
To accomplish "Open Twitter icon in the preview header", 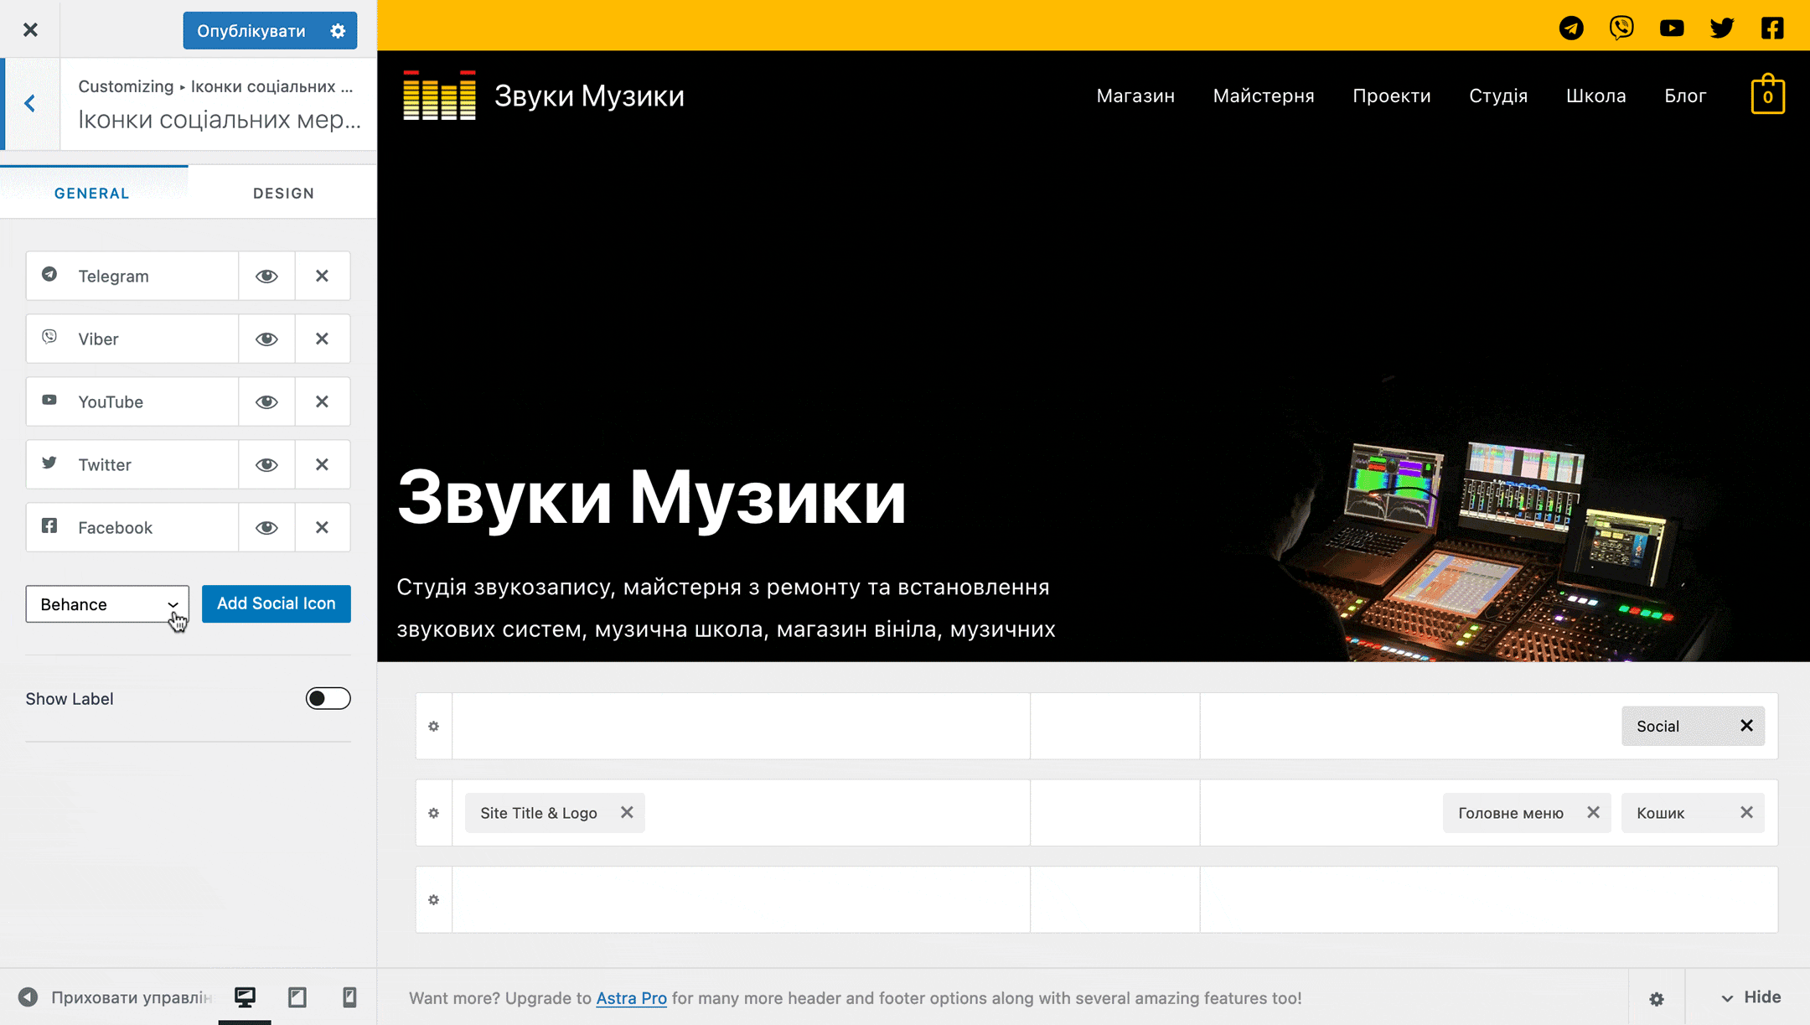I will (1722, 28).
